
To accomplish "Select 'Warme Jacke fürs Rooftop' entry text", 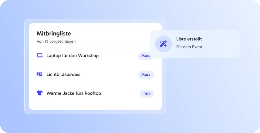I will tap(74, 93).
